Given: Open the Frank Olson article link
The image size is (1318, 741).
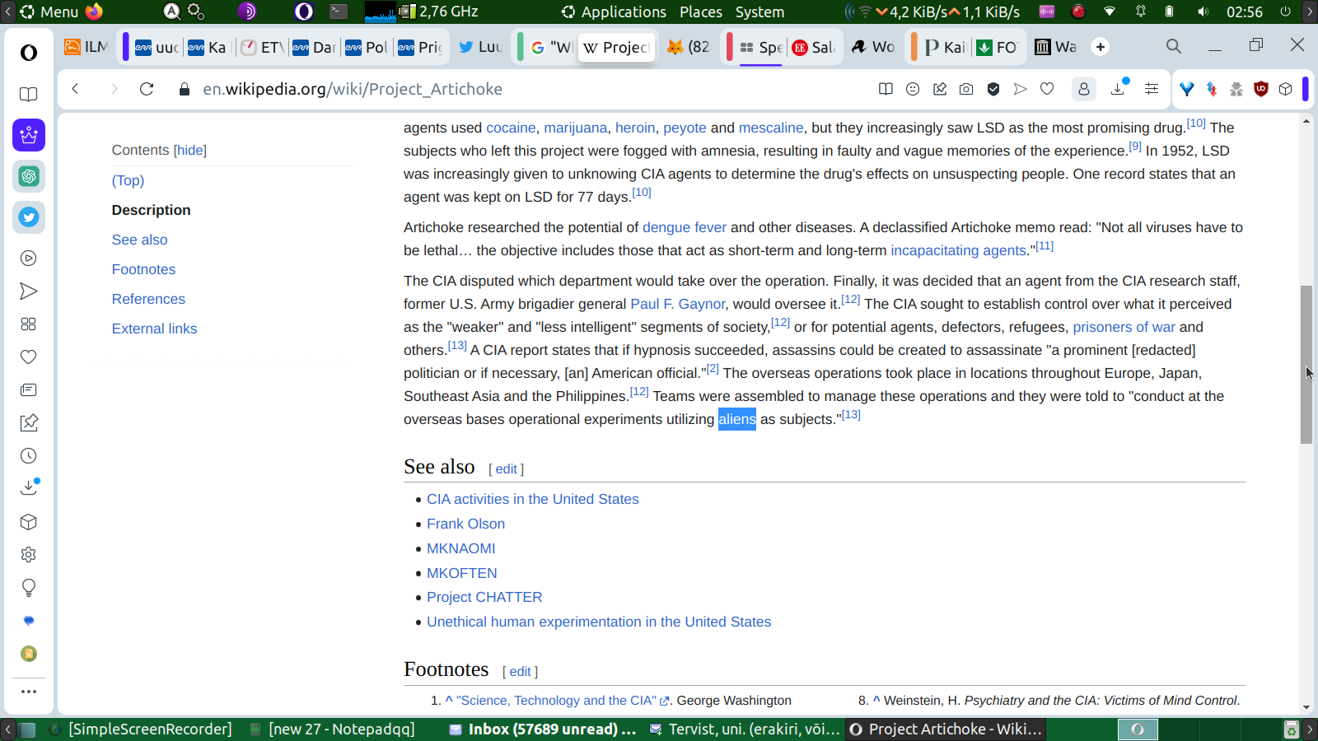Looking at the screenshot, I should (x=466, y=524).
